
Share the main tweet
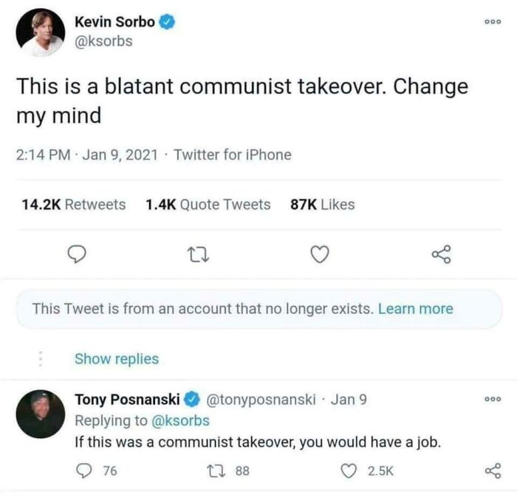tap(440, 255)
